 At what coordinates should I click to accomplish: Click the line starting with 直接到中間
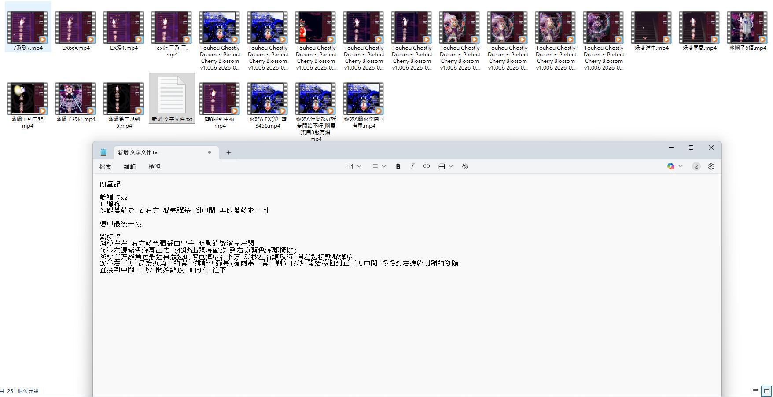[162, 270]
